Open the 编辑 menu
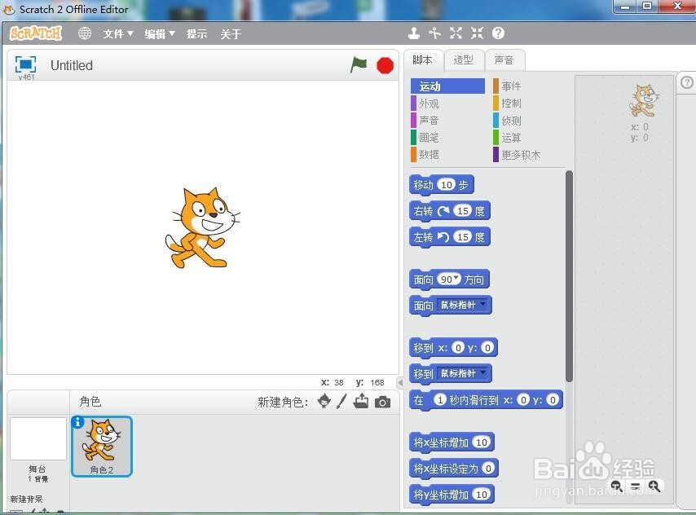The width and height of the screenshot is (696, 515). pos(160,33)
